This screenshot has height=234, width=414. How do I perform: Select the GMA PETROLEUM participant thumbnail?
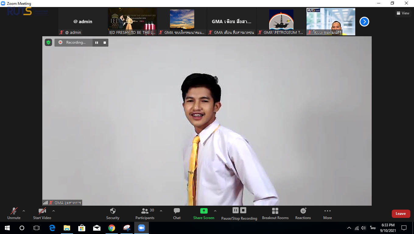[x=281, y=22]
